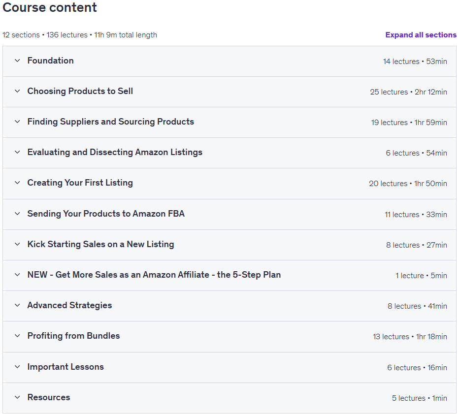
Task: Click the Important Lessons chevron
Action: pyautogui.click(x=17, y=367)
